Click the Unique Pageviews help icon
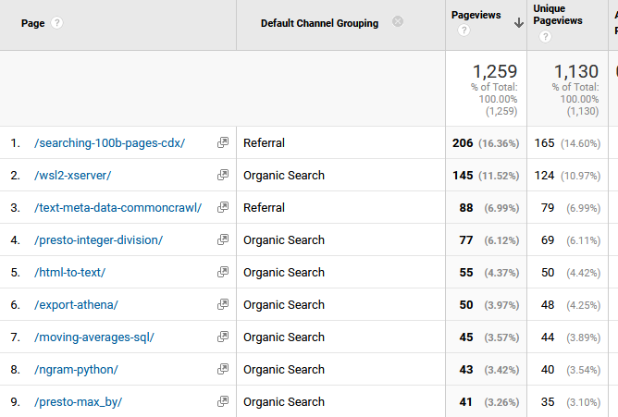The width and height of the screenshot is (618, 417). (x=545, y=37)
